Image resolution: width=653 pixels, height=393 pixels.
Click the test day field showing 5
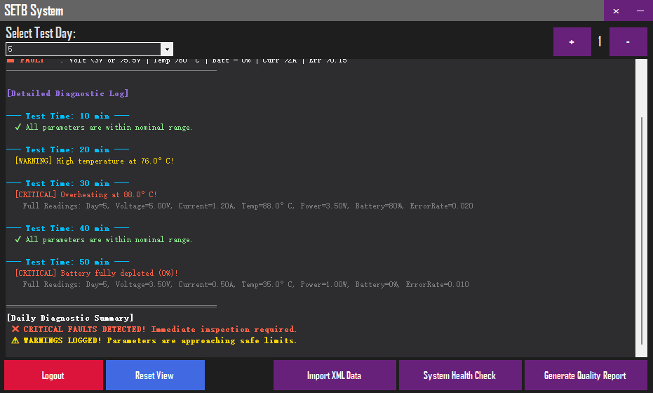(x=83, y=49)
